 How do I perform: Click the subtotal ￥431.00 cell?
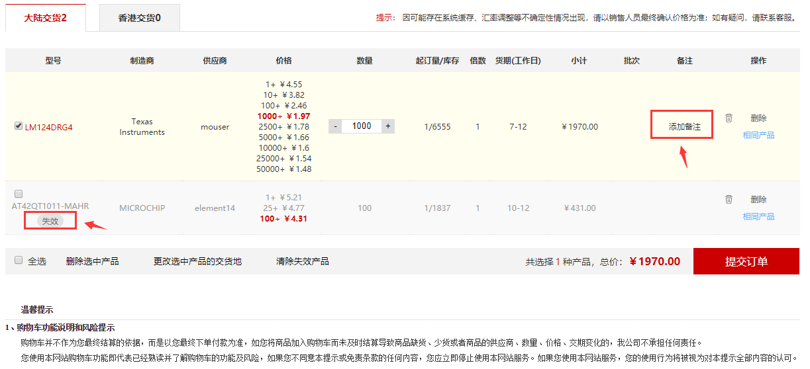(x=580, y=208)
